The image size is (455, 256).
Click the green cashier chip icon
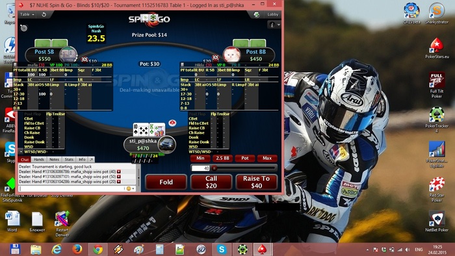[x=257, y=14]
